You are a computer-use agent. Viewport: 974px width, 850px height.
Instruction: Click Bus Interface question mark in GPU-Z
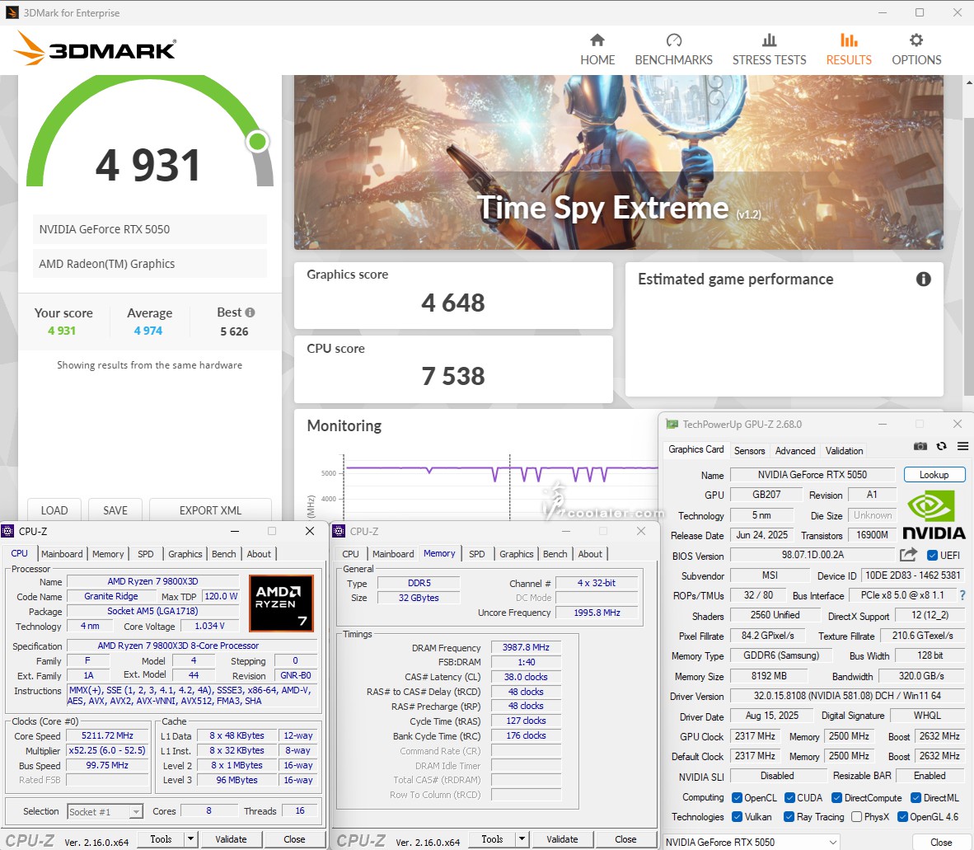coord(962,595)
